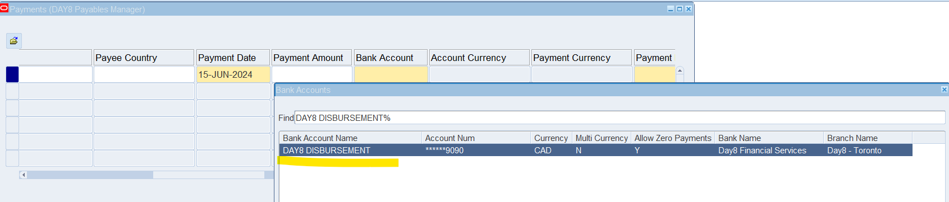Close the Bank Accounts dialog
The width and height of the screenshot is (949, 202).
pos(944,90)
